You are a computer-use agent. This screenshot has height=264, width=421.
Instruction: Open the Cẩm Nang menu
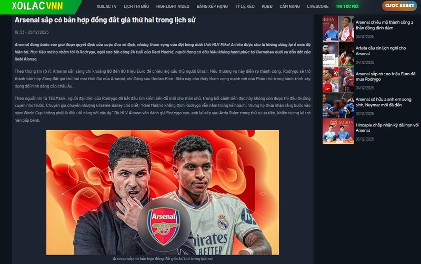click(x=290, y=6)
